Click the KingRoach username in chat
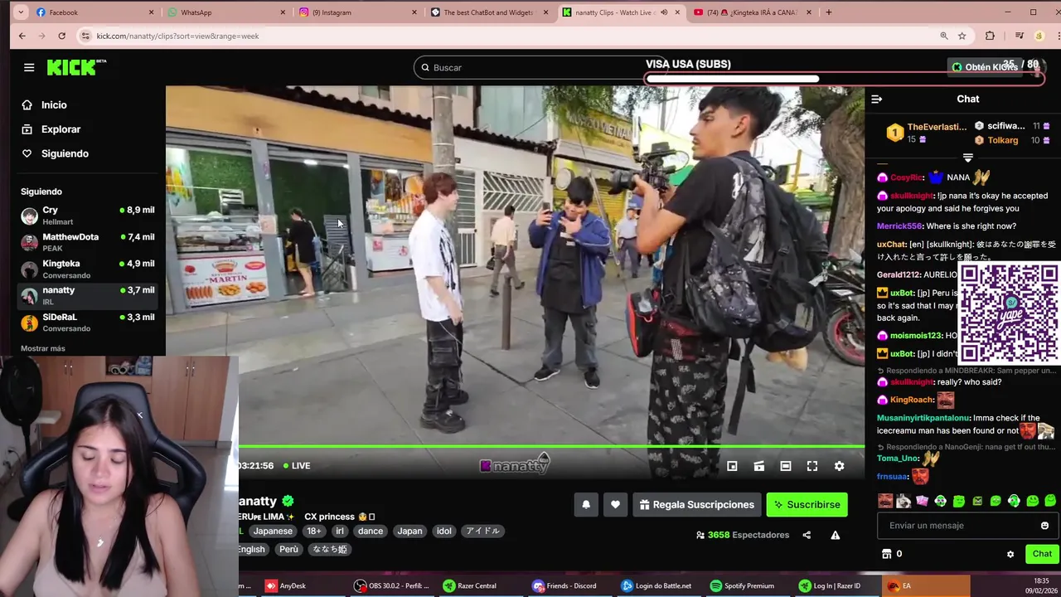 pyautogui.click(x=912, y=400)
